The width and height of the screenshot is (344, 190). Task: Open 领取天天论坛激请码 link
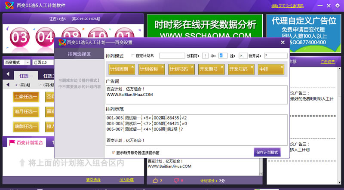tap(287, 6)
